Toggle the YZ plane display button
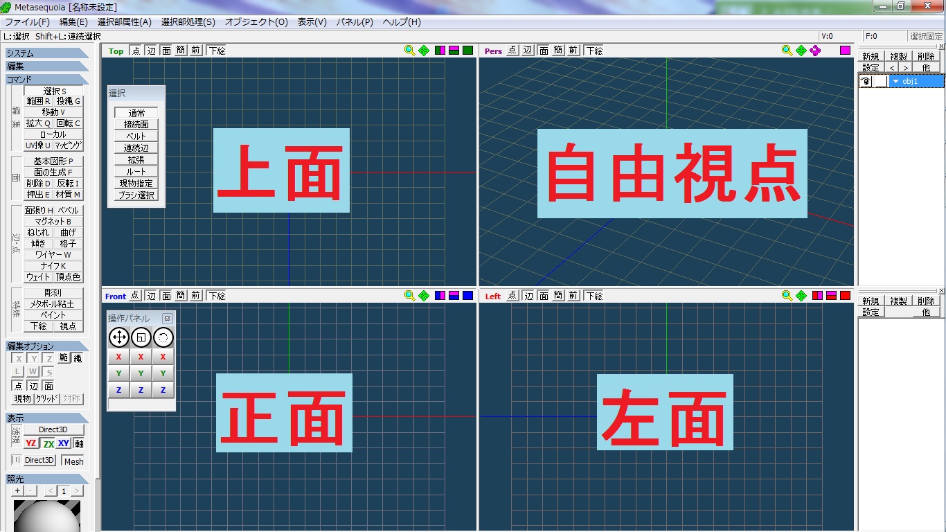The width and height of the screenshot is (946, 532). pyautogui.click(x=31, y=443)
